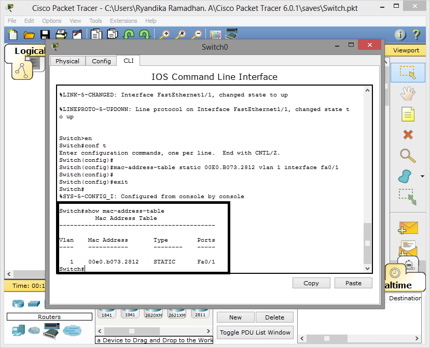Choose the Draw Polygon shape tool
The image size is (430, 348).
coord(405,176)
